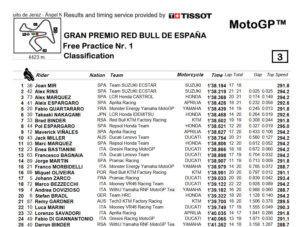Click Marc MARQUEZ rider name
Viewport: 298px width, 227px height.
click(53, 143)
